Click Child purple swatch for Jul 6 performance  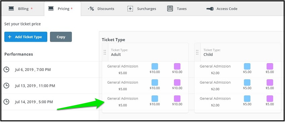[270, 66]
